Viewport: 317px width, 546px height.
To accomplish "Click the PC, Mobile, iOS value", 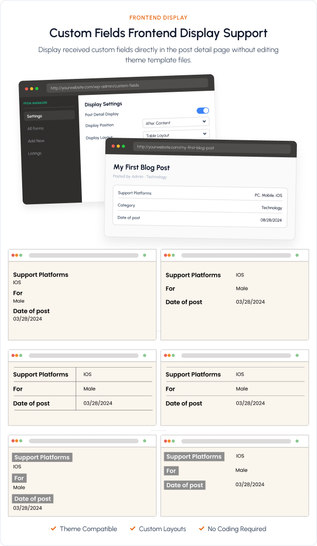I will tap(268, 195).
